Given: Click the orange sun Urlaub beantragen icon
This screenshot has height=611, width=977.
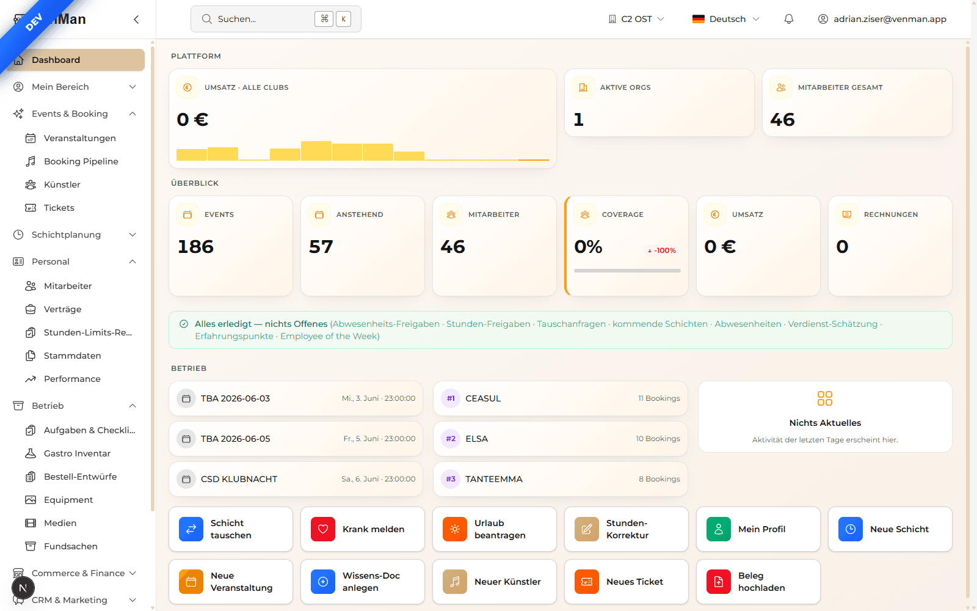Looking at the screenshot, I should (455, 529).
